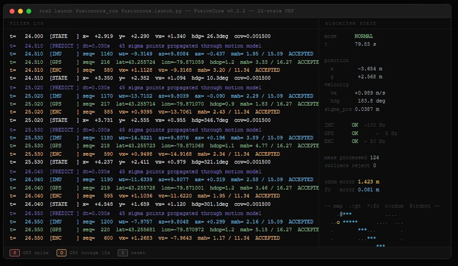
Task: Select the ALGORITHM STATE panel header
Action: tap(351, 23)
